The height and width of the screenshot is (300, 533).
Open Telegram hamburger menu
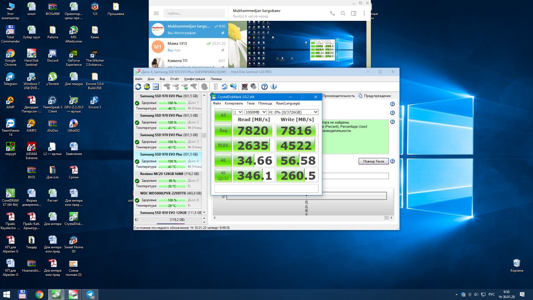[x=156, y=13]
